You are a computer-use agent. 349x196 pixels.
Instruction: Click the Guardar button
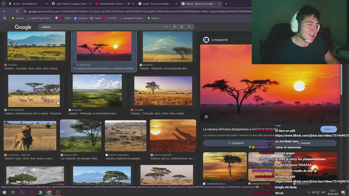coord(304,143)
